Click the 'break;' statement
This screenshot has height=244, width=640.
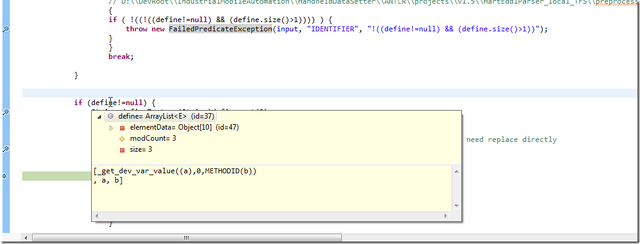coord(121,57)
